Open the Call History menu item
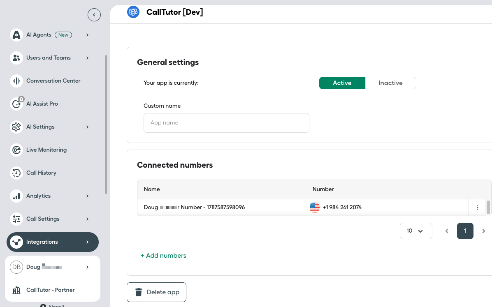492x307 pixels. click(x=53, y=173)
